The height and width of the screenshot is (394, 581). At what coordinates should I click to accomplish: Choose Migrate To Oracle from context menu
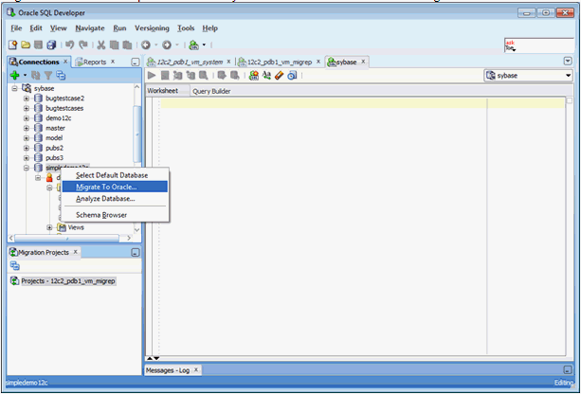click(106, 187)
